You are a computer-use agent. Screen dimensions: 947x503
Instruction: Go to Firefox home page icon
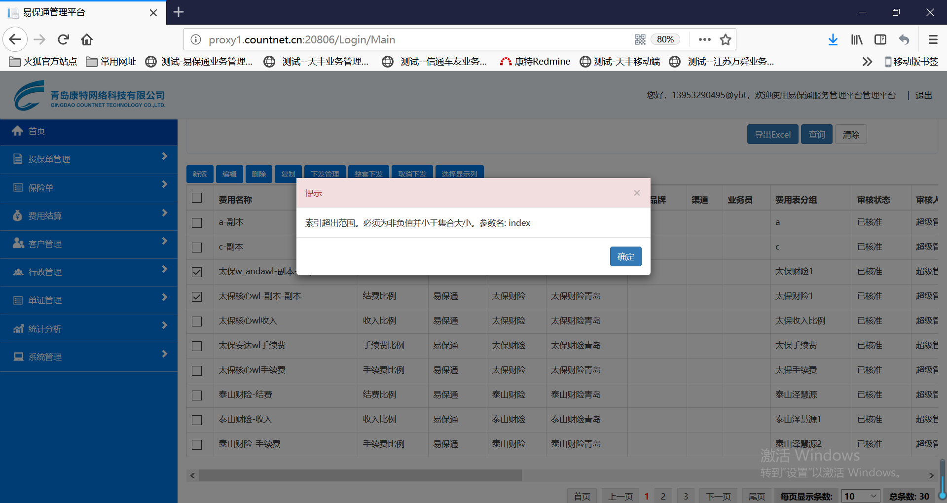click(x=87, y=39)
